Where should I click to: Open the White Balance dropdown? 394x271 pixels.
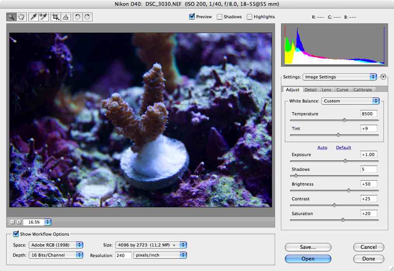pos(350,101)
